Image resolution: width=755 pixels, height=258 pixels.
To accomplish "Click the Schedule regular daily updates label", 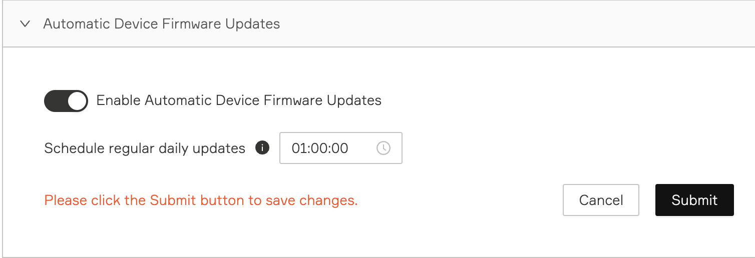I will click(145, 148).
